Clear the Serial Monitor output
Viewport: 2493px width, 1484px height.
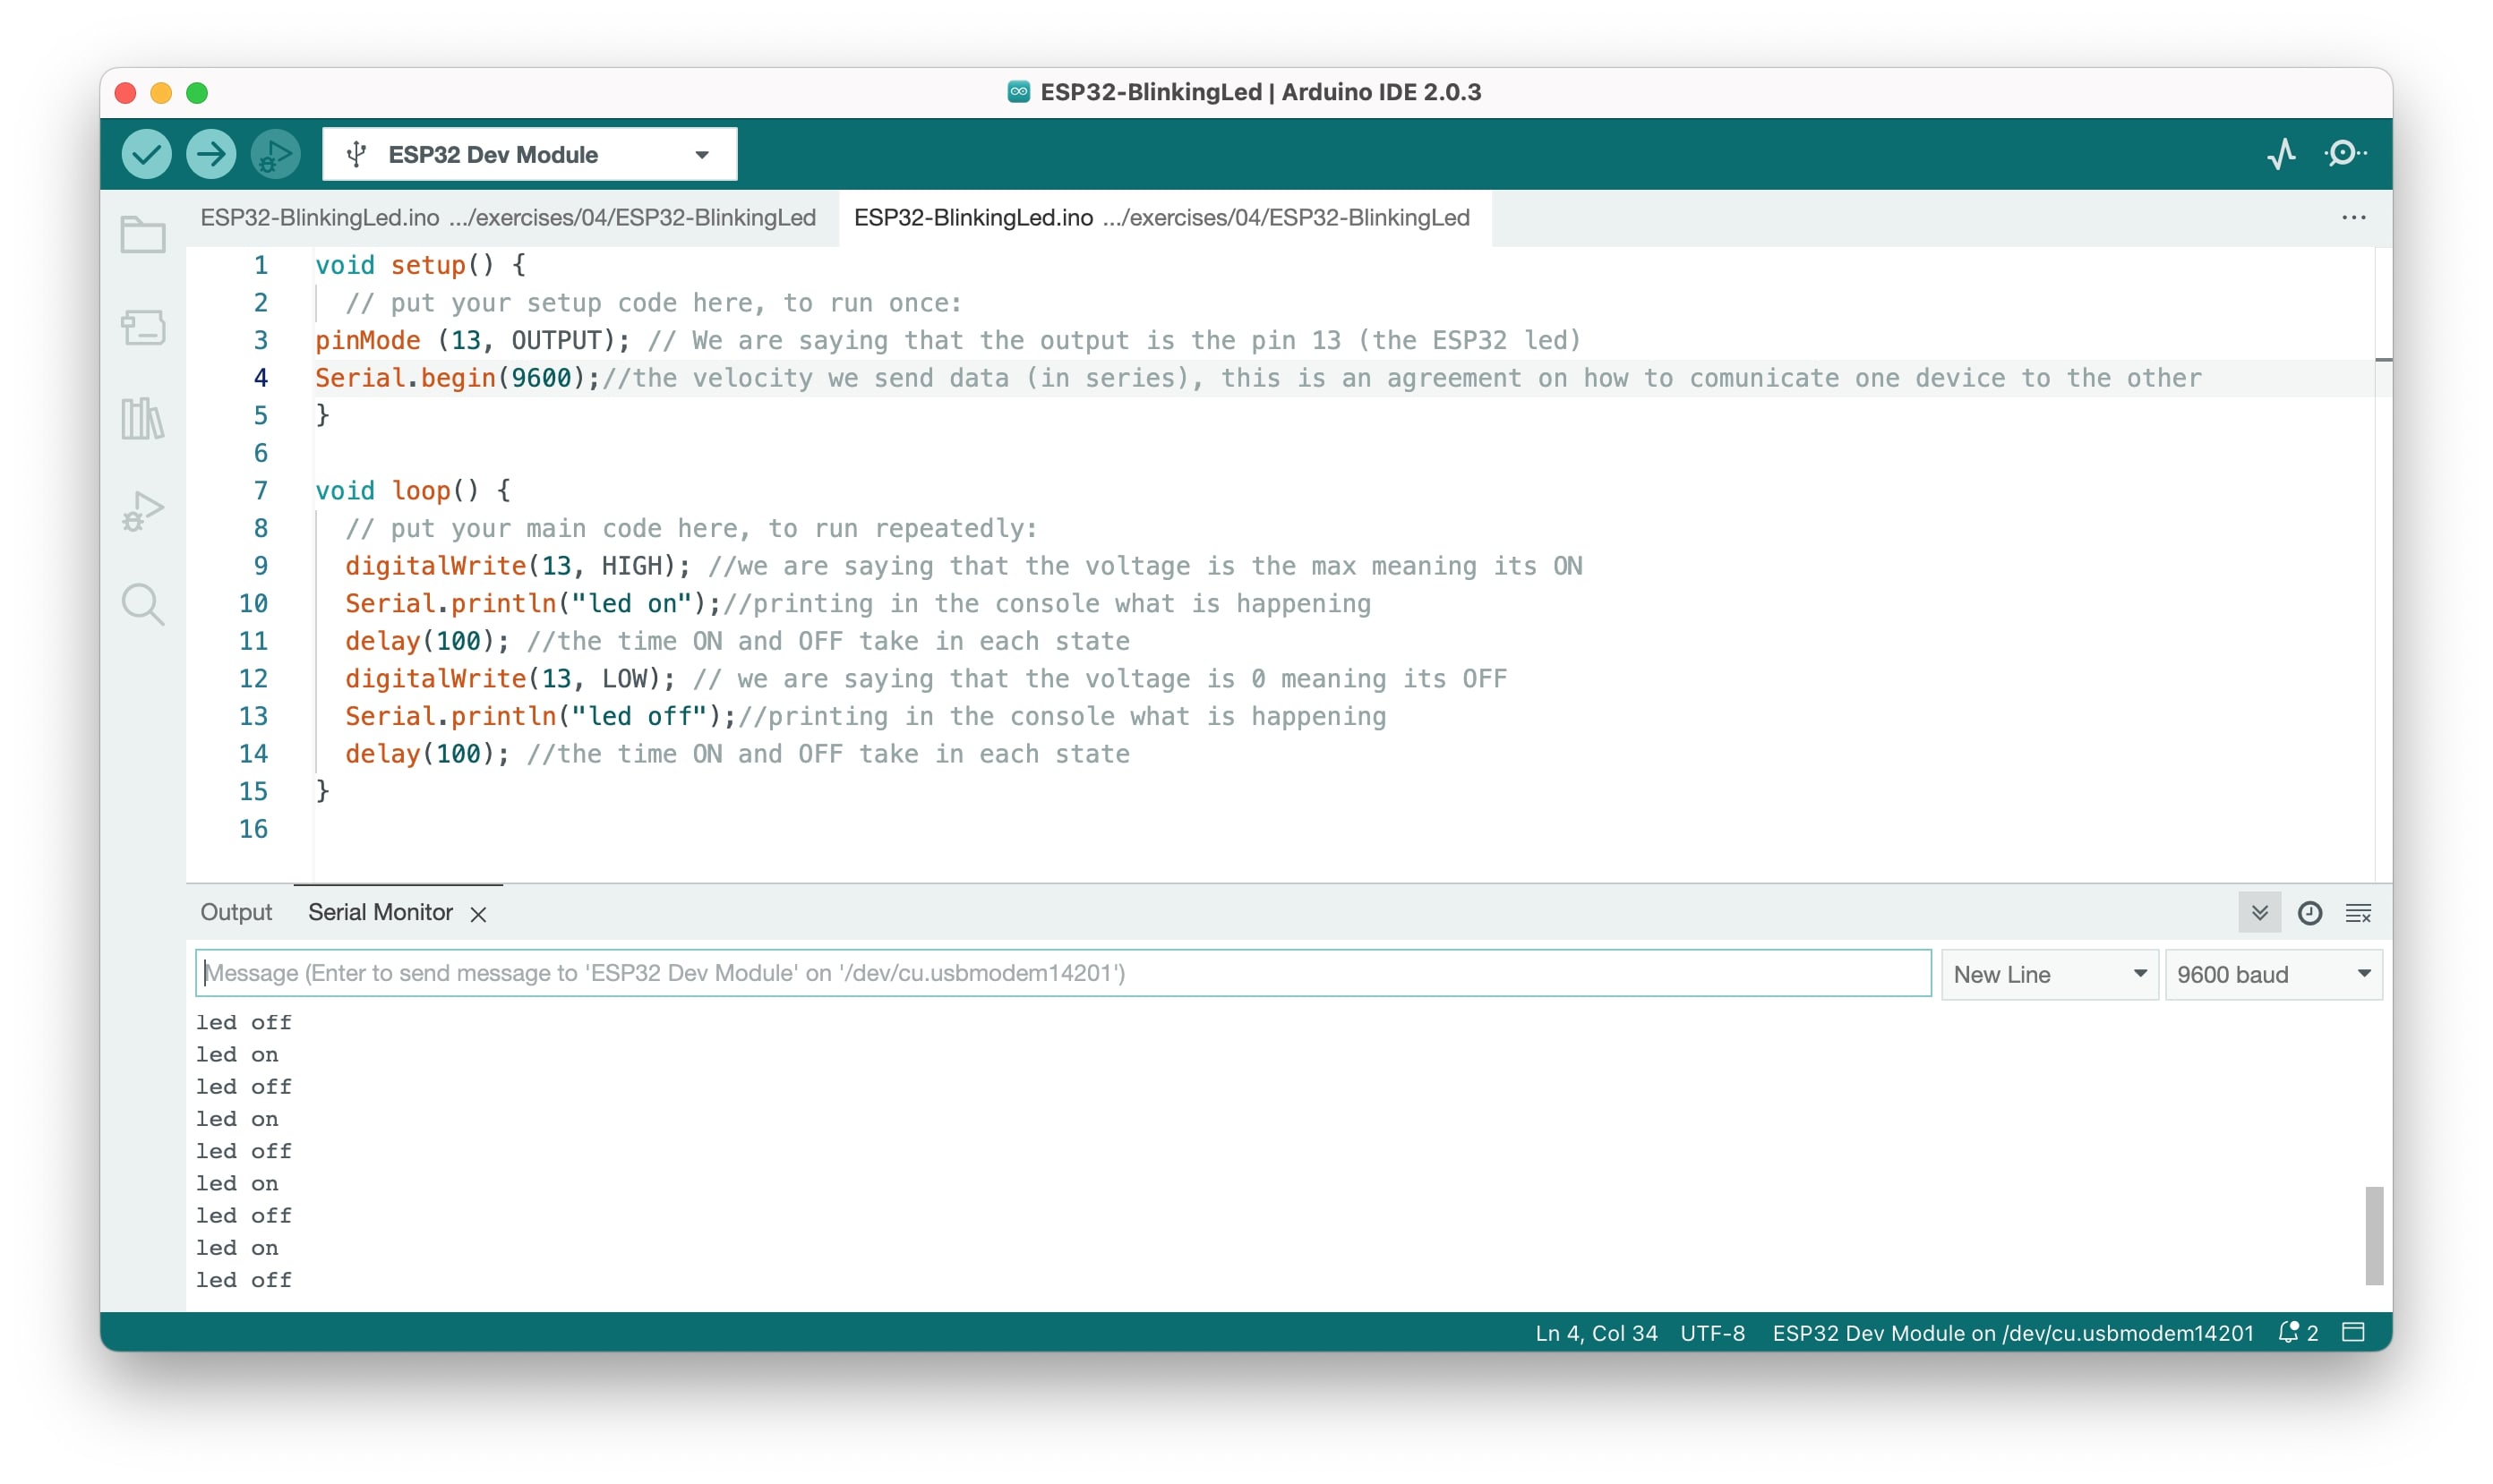[2358, 912]
